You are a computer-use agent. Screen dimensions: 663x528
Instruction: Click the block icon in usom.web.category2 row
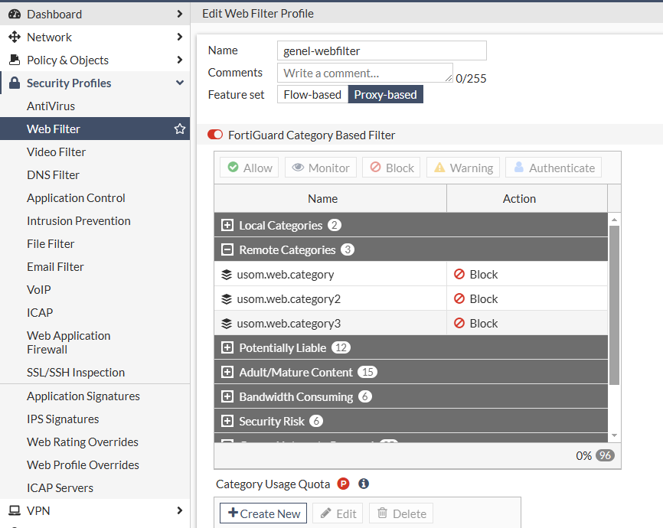coord(459,298)
